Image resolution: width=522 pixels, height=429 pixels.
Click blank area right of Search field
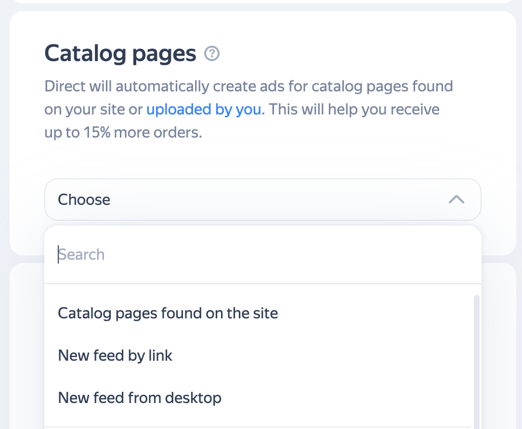pyautogui.click(x=293, y=255)
